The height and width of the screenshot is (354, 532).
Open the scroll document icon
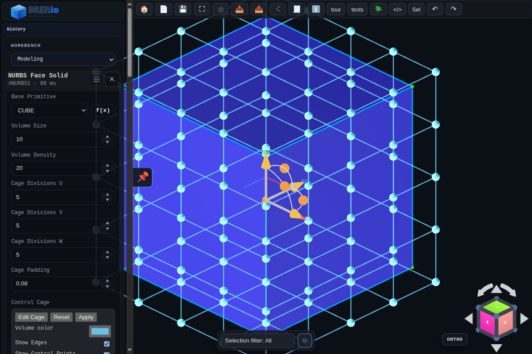coord(297,9)
